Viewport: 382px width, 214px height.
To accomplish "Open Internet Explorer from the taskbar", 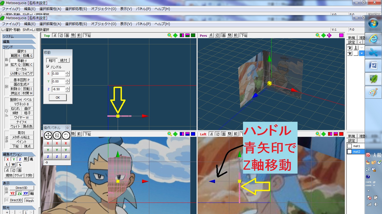I will 373,39.
